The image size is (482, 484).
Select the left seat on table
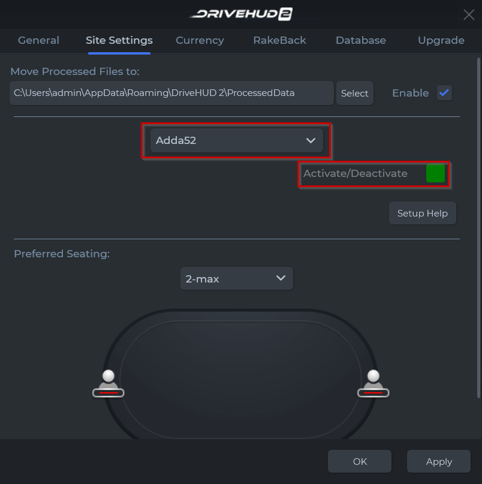(x=109, y=384)
